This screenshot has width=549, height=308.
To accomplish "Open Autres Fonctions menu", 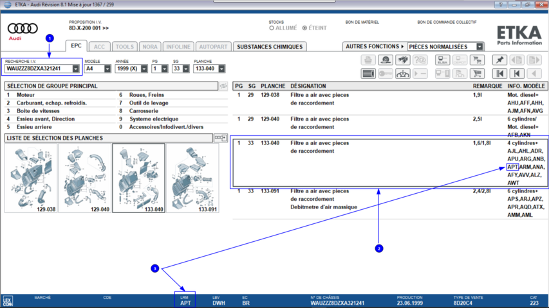I will click(x=375, y=46).
